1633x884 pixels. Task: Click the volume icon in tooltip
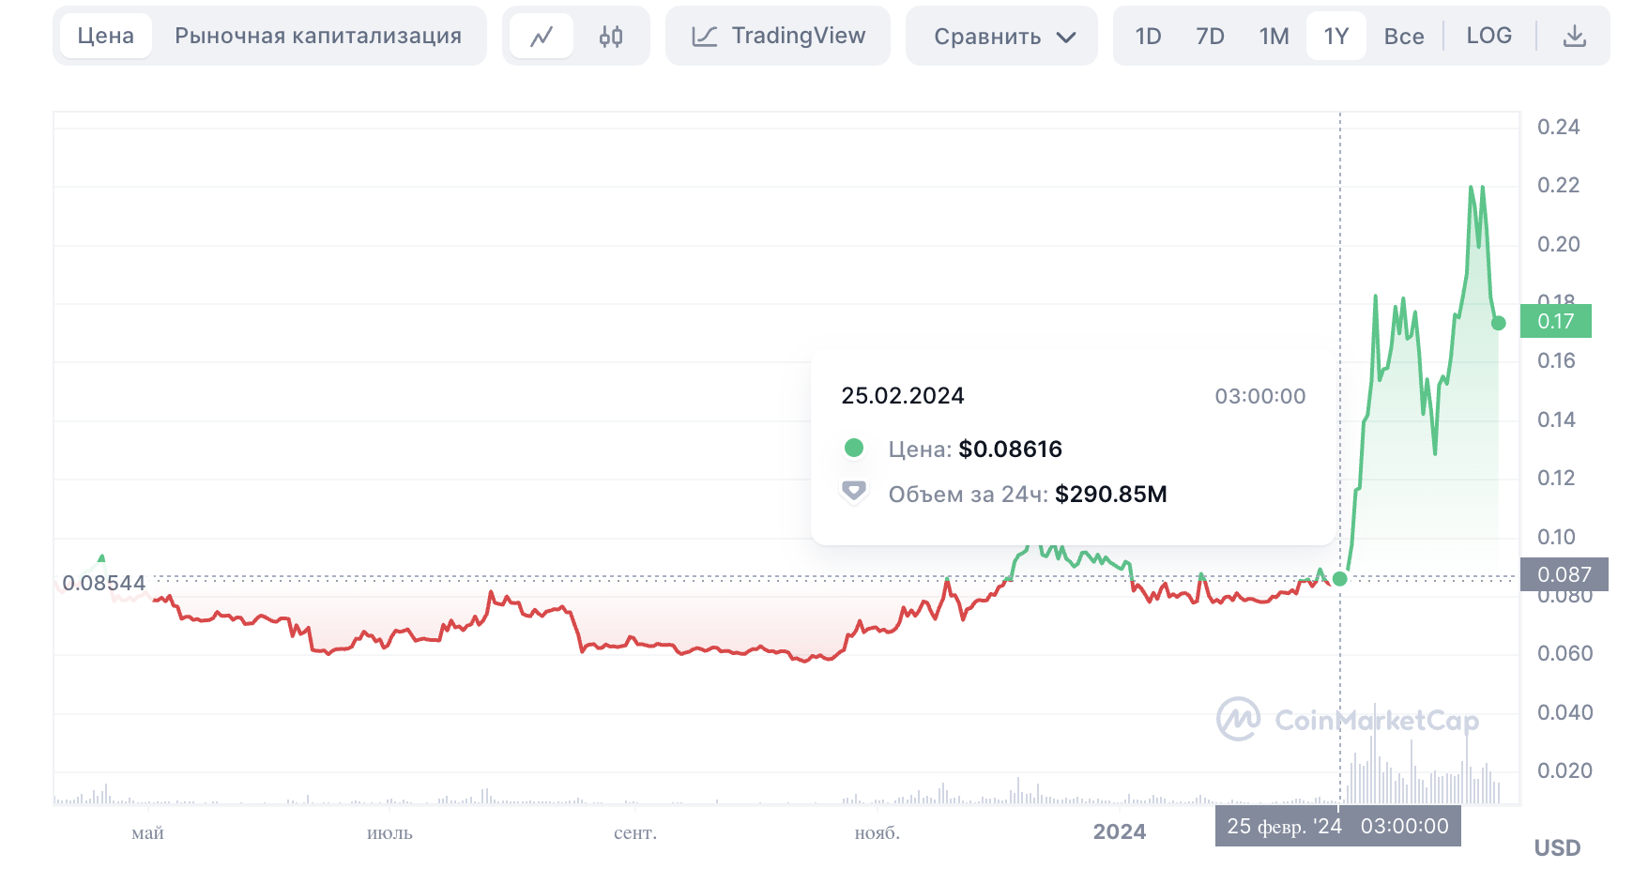pyautogui.click(x=853, y=491)
